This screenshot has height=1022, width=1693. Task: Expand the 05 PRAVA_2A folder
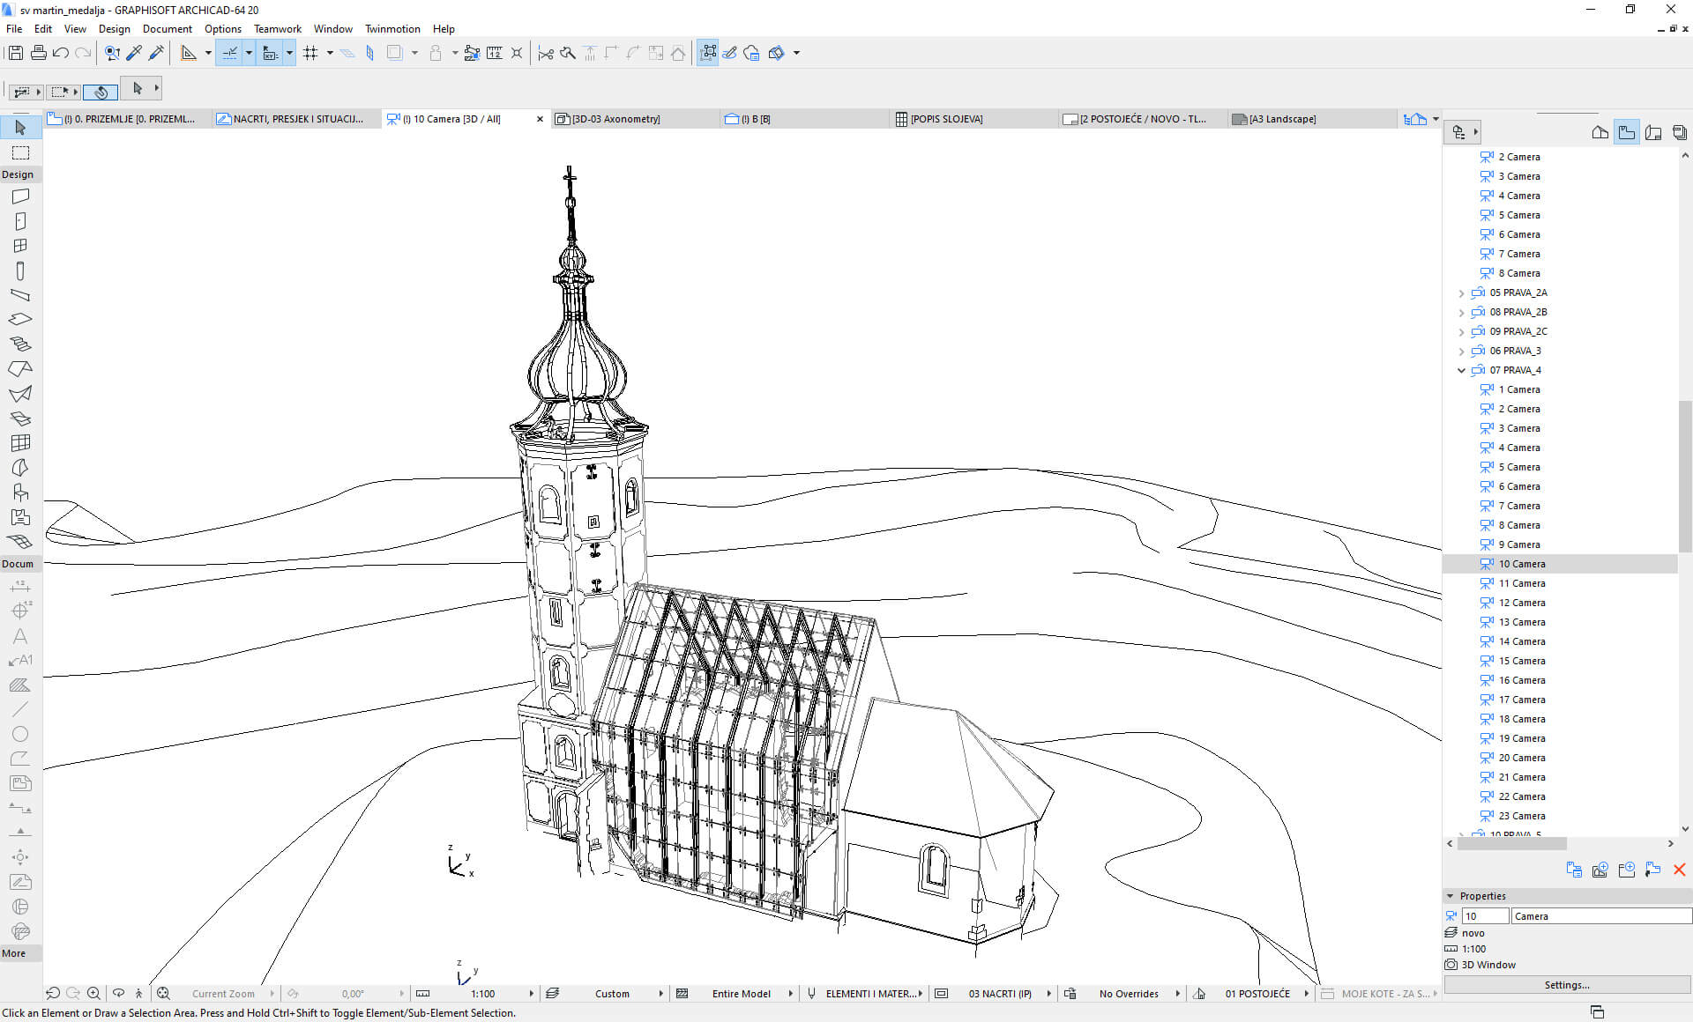tap(1461, 293)
